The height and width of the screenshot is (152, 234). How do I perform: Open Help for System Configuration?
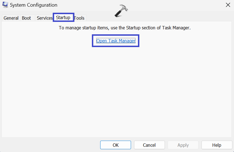coord(217,145)
